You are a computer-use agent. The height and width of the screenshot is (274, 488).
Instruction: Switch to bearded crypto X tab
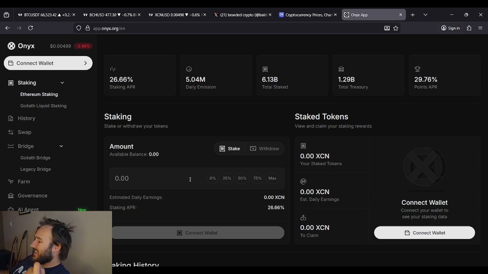pyautogui.click(x=242, y=15)
